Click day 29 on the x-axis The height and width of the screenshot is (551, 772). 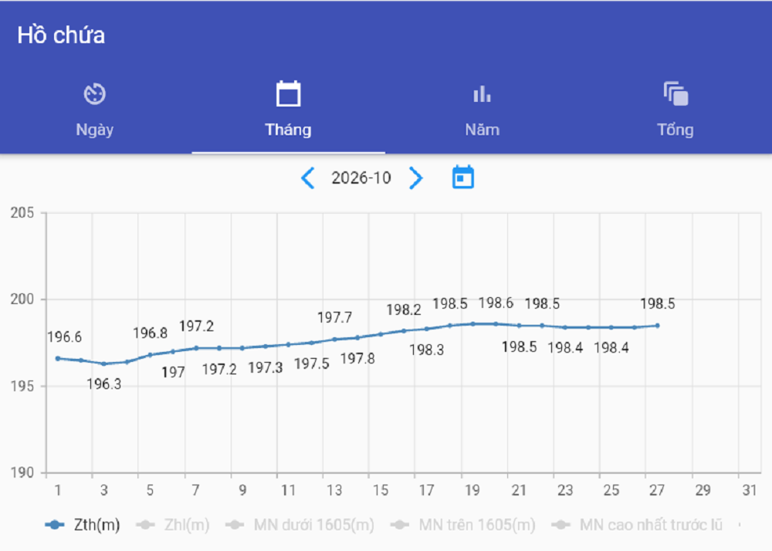703,490
